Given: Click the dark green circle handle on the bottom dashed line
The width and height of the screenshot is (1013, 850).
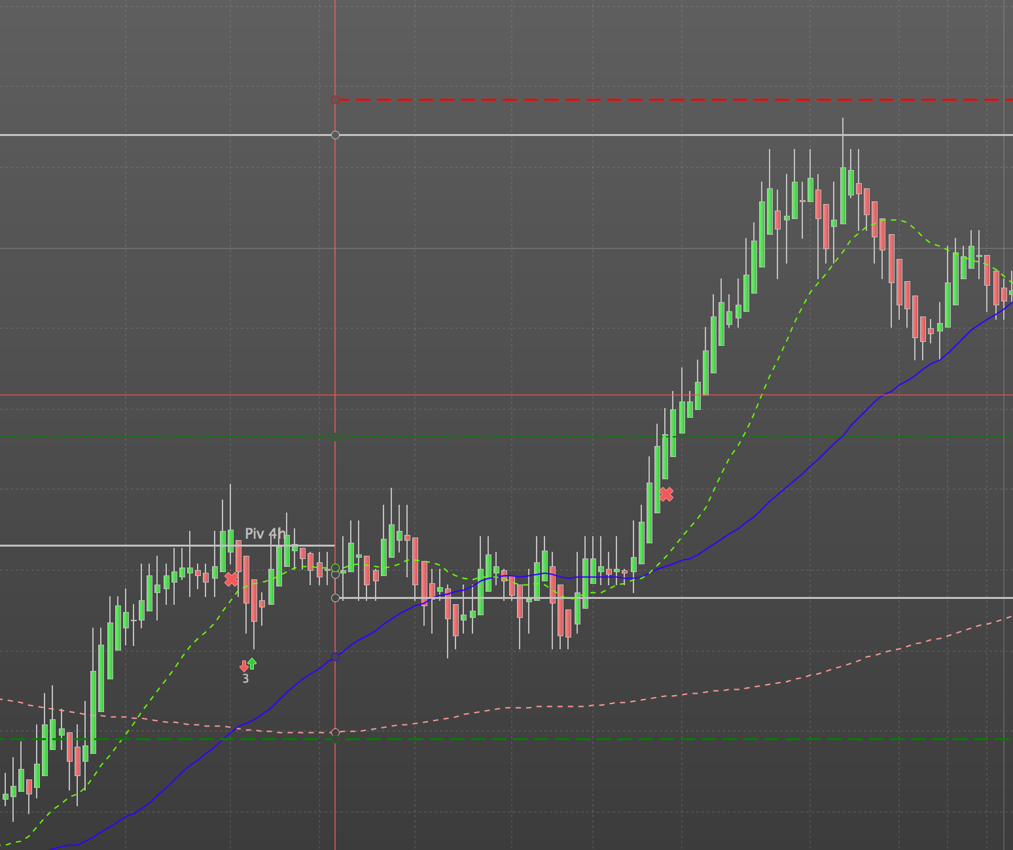Looking at the screenshot, I should click(x=335, y=739).
